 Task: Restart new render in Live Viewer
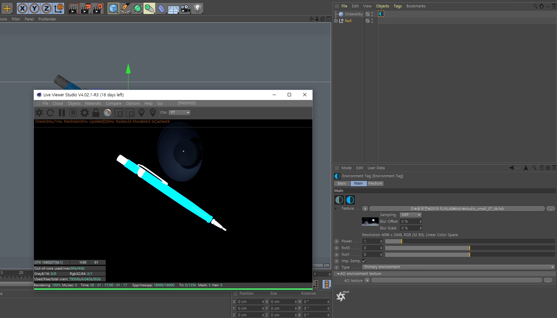click(x=51, y=113)
